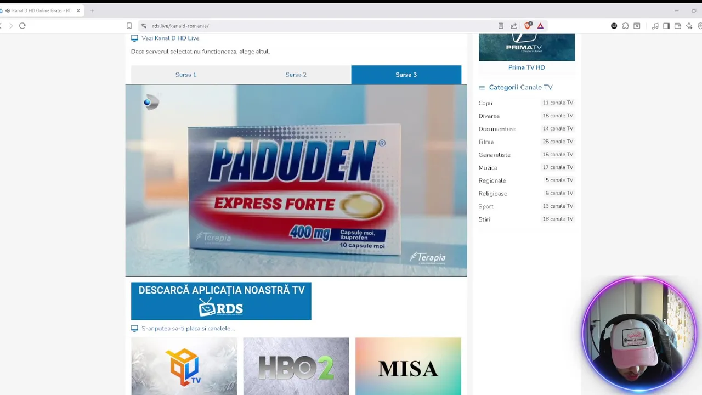This screenshot has height=395, width=702.
Task: Click Descarcă aplicația noastră TV RDS banner
Action: pyautogui.click(x=221, y=301)
